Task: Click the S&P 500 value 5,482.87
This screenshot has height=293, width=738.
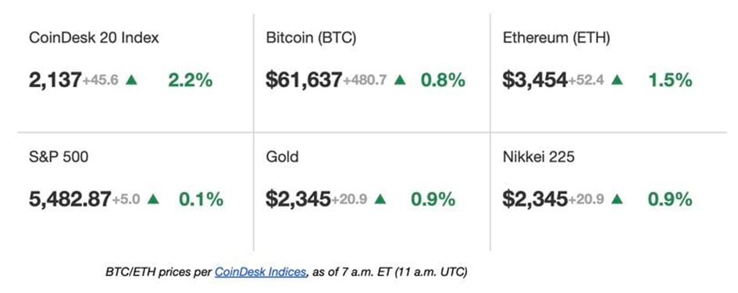Action: pos(70,199)
